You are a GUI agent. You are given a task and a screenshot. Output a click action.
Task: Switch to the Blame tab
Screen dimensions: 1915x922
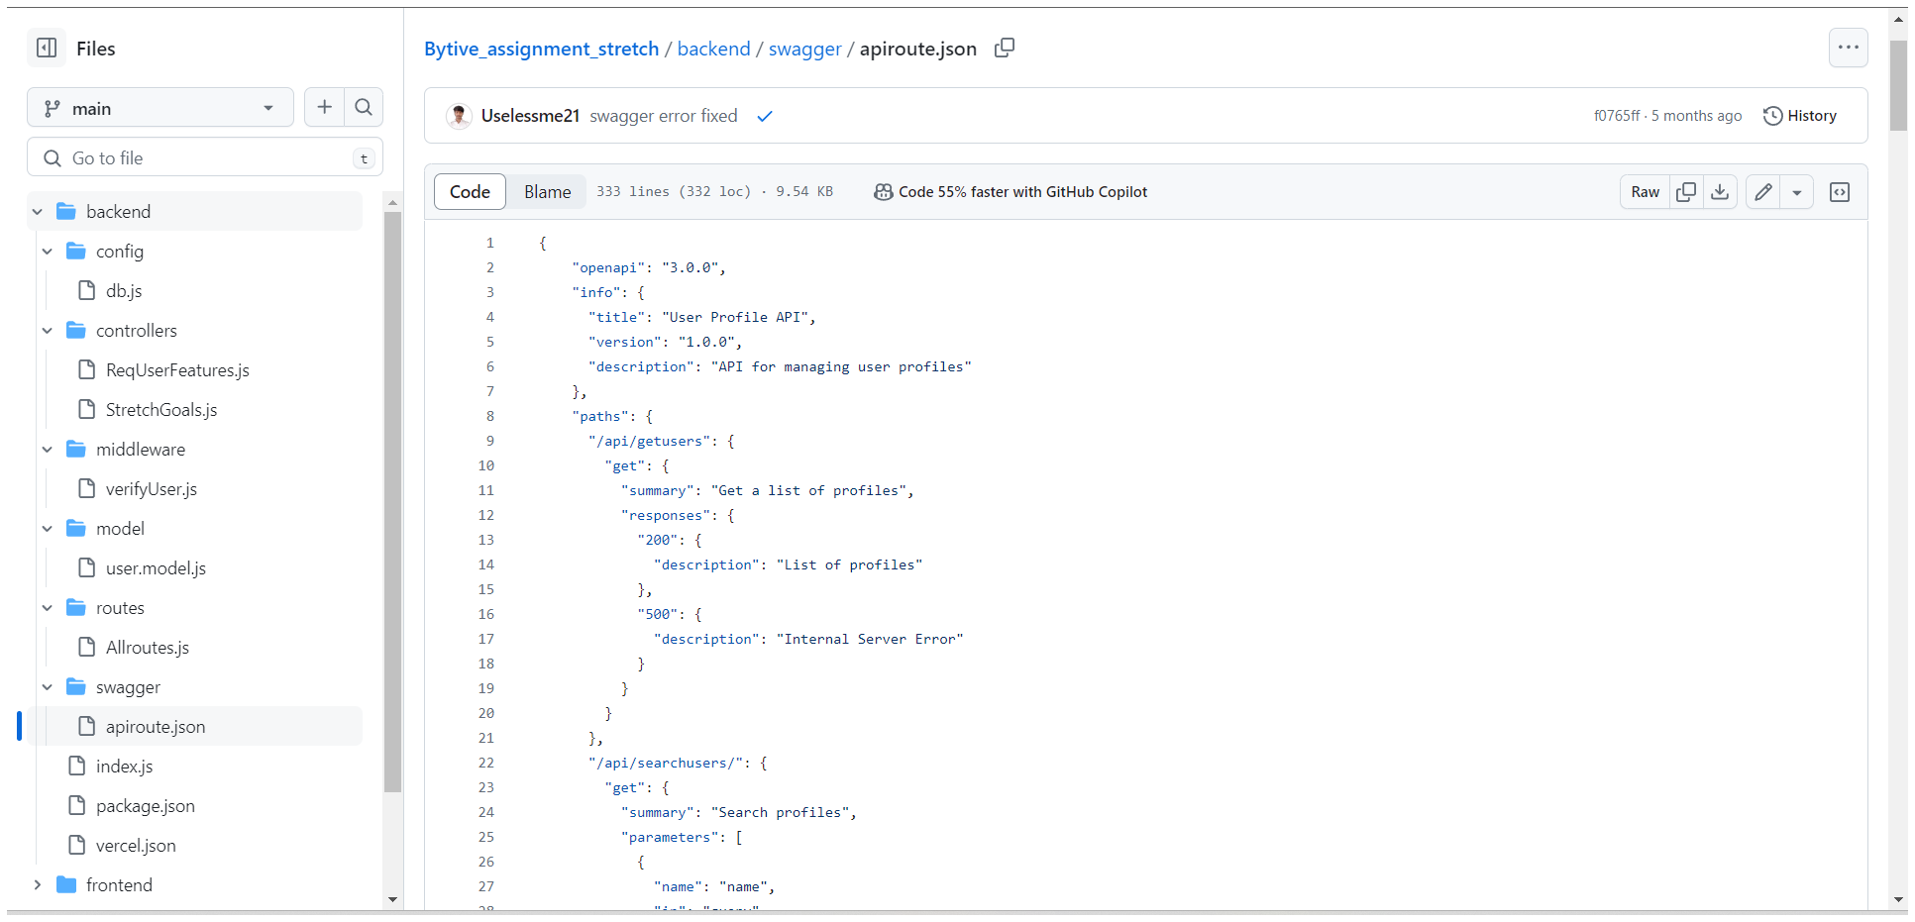(547, 192)
